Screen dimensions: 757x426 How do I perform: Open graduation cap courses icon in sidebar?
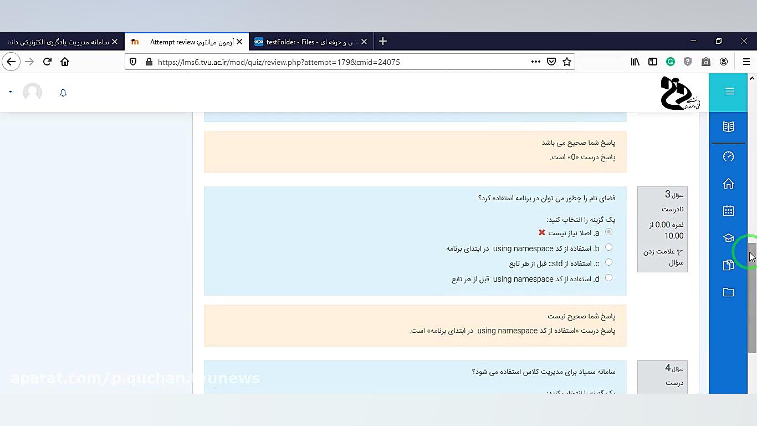729,238
